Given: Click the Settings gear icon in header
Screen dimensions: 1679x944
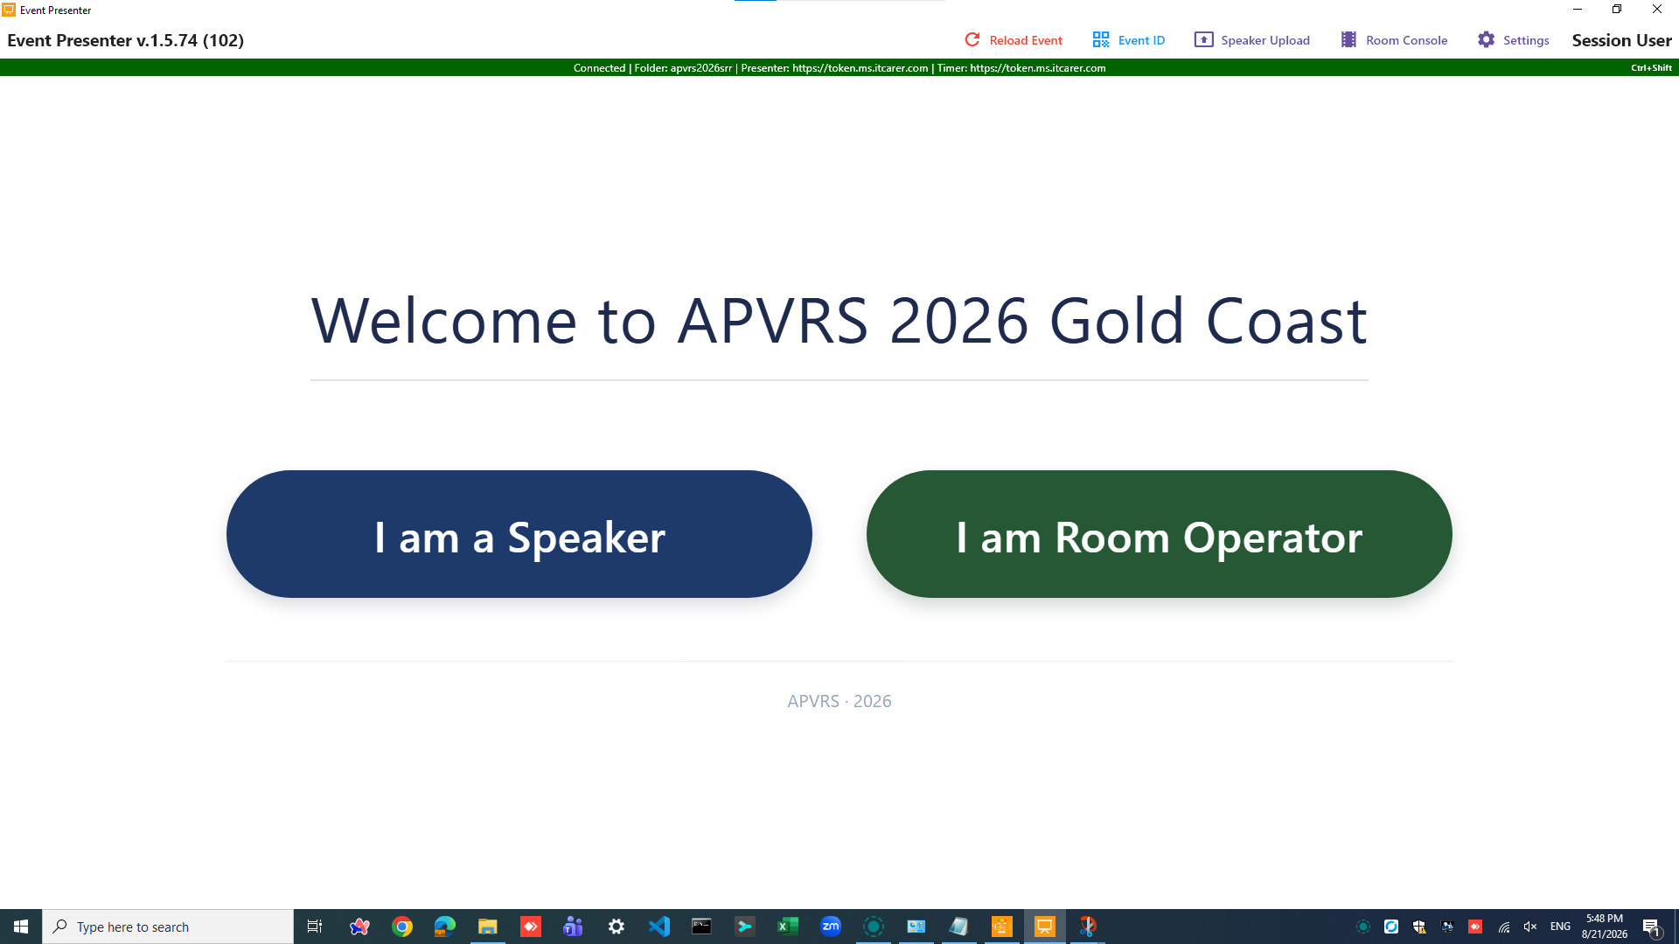Looking at the screenshot, I should coord(1487,40).
